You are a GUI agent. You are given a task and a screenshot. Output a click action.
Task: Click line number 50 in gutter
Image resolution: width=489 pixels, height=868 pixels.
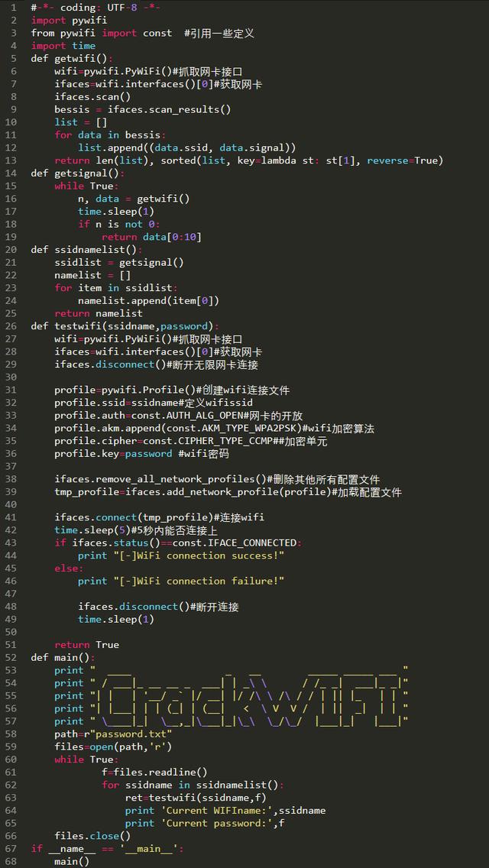point(11,632)
